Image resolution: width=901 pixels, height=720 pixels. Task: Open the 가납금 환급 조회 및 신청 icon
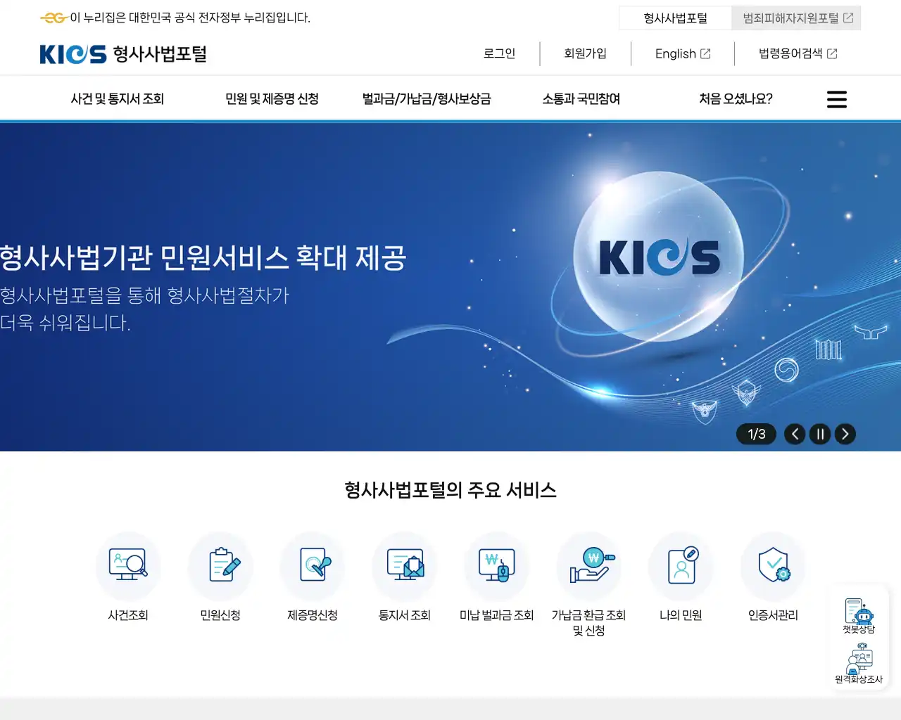pos(589,565)
